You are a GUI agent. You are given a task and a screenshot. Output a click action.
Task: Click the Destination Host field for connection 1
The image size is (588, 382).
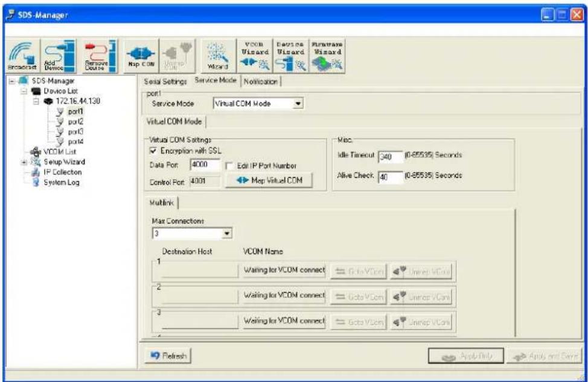(x=200, y=271)
